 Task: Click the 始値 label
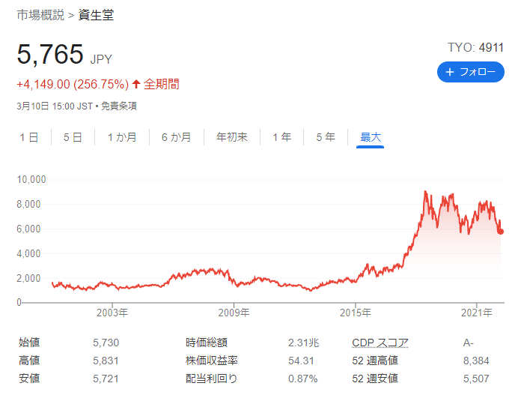pyautogui.click(x=29, y=343)
